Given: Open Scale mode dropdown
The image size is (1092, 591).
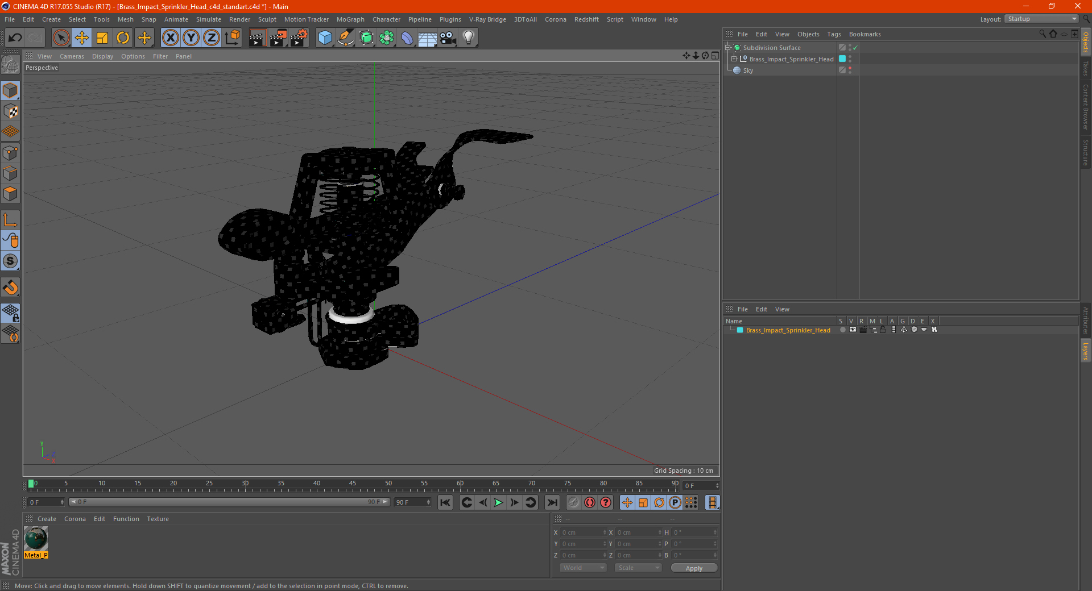Looking at the screenshot, I should click(638, 568).
